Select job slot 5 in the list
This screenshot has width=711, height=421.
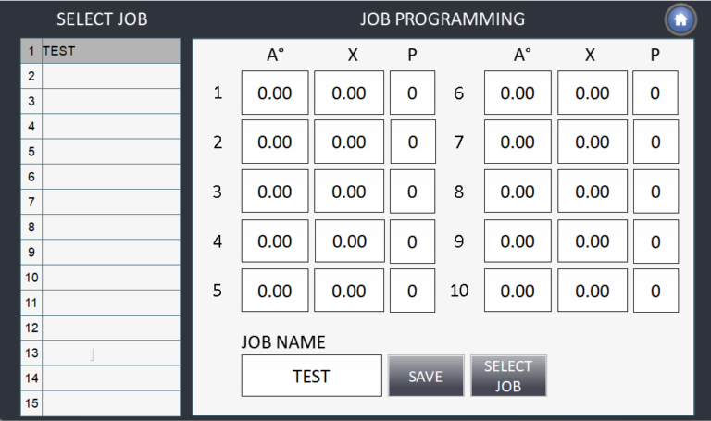[x=100, y=152]
